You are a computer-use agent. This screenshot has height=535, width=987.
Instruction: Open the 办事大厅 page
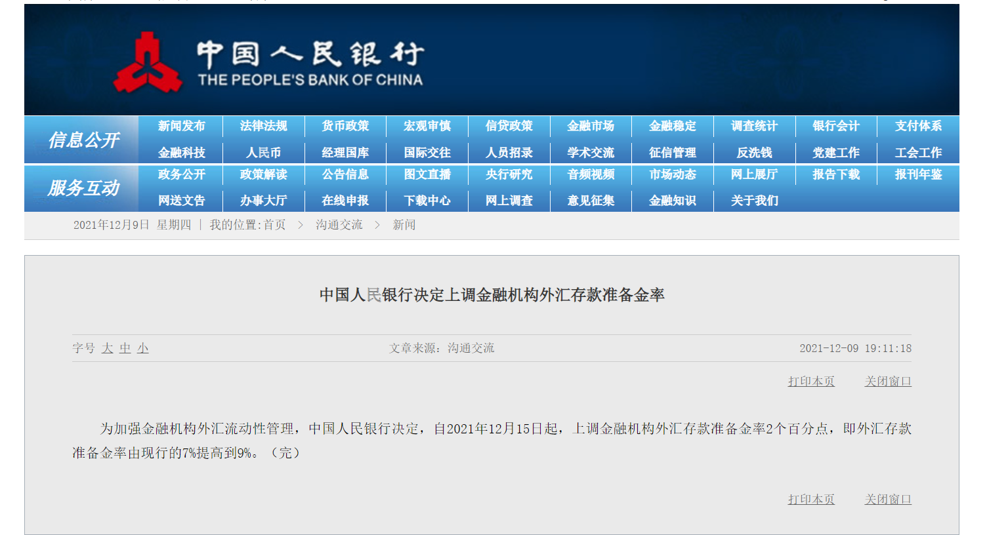[x=264, y=201]
